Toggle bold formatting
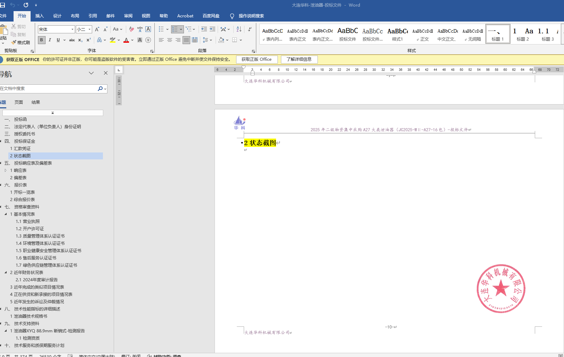Screen dimensions: 564x357 coord(41,40)
